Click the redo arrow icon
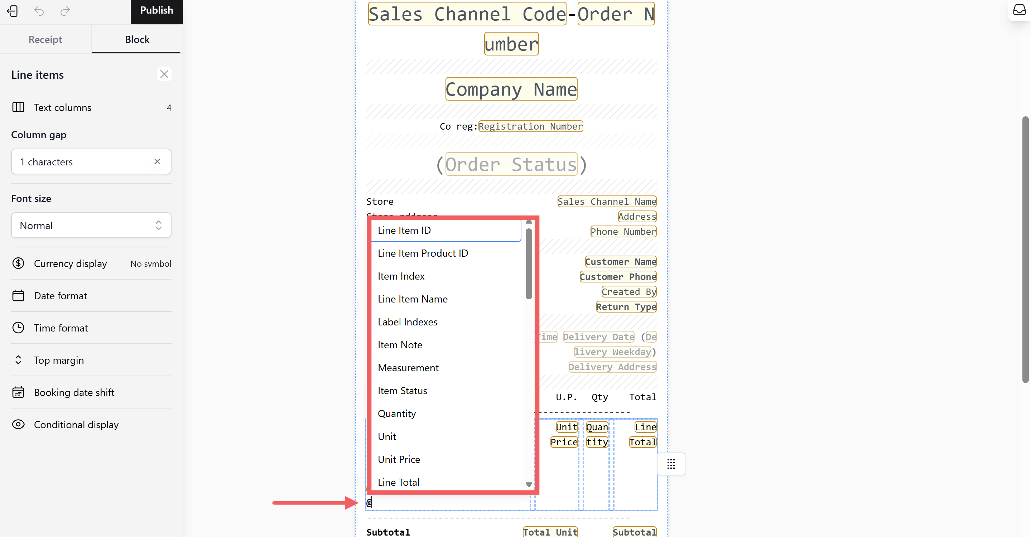Viewport: 1031px width, 537px height. pyautogui.click(x=65, y=11)
